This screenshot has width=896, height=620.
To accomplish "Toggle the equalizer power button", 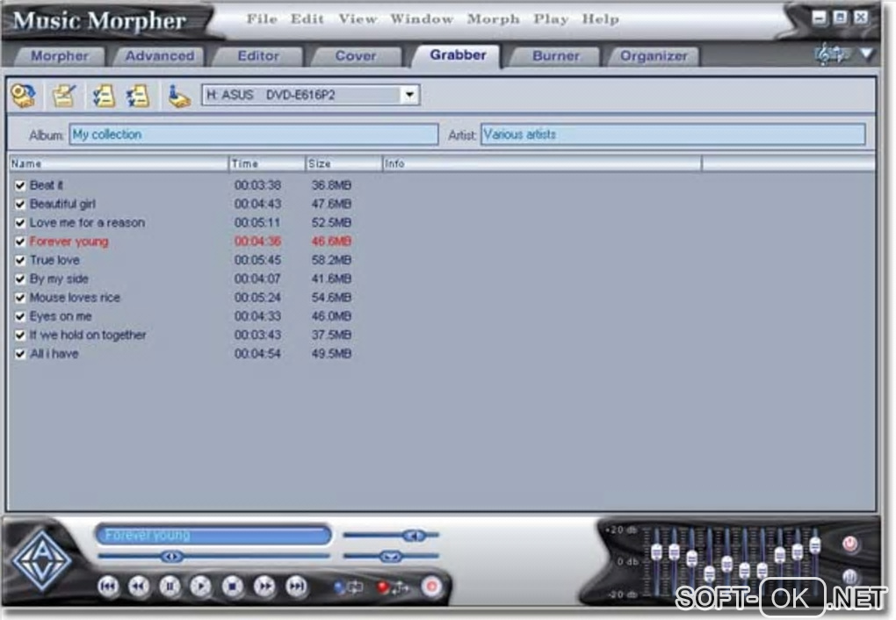I will tap(849, 543).
